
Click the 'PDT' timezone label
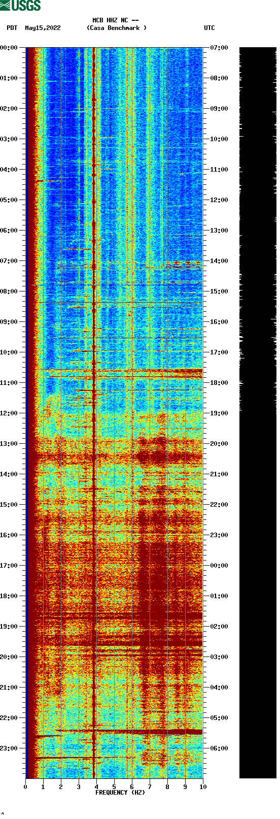tap(12, 28)
